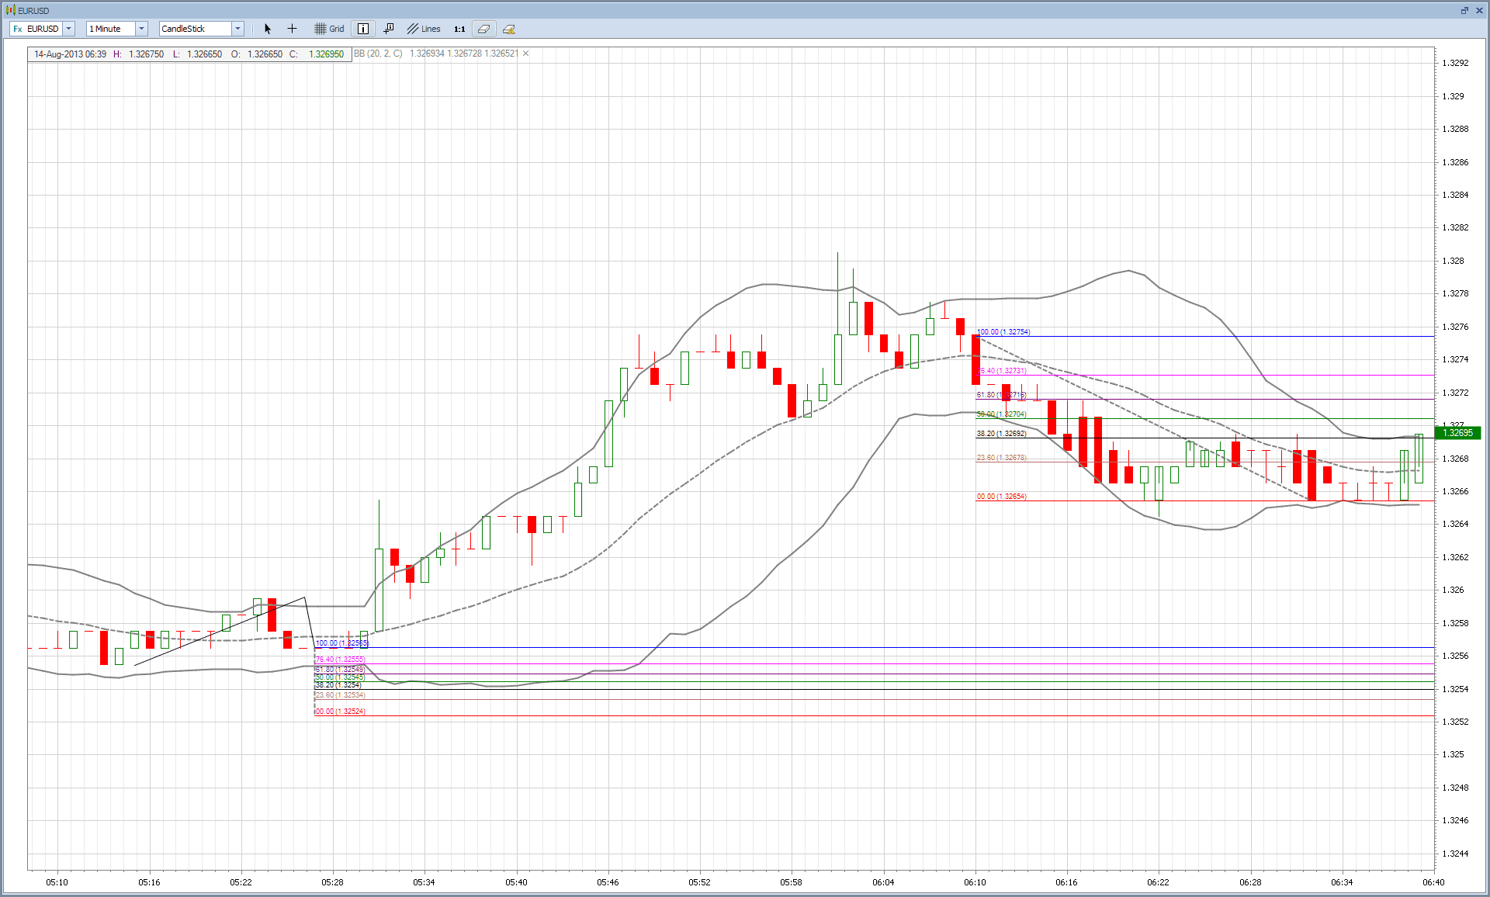The width and height of the screenshot is (1490, 897).
Task: Toggle the eraser tool
Action: coord(483,29)
